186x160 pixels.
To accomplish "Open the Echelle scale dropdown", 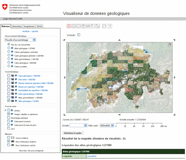I will tap(78, 125).
